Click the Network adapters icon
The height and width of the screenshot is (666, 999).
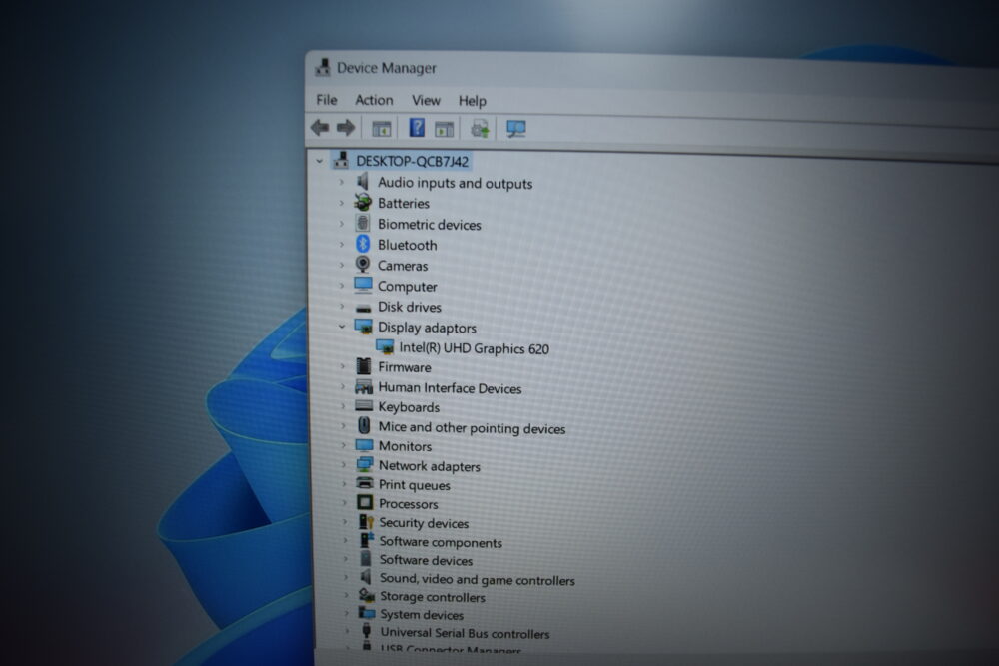click(365, 464)
